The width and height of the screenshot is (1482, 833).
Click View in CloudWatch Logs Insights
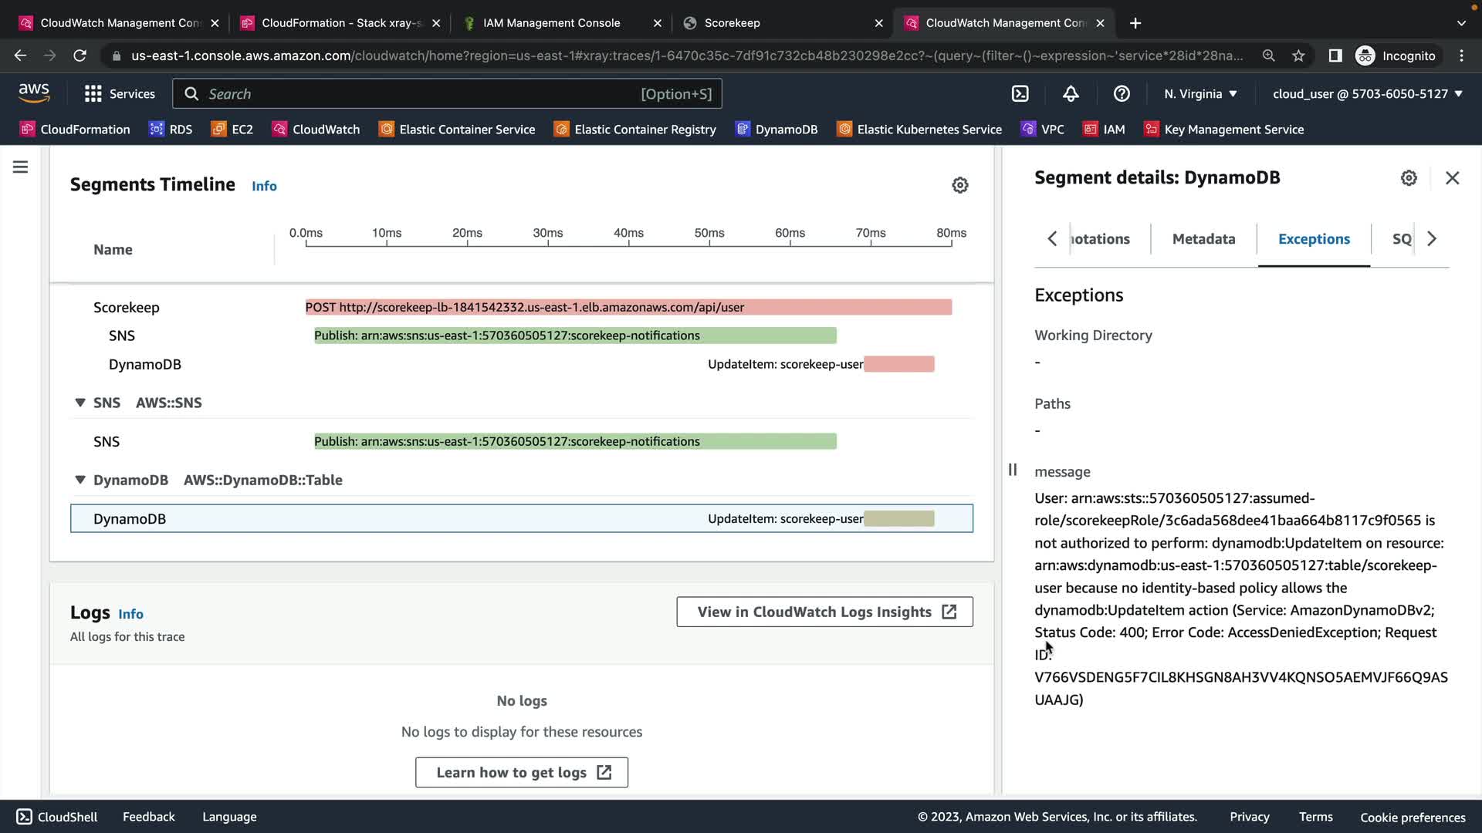(824, 612)
